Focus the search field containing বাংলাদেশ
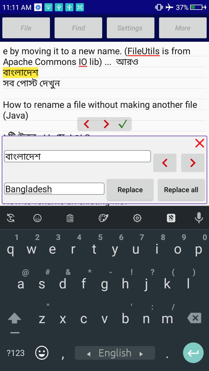Image resolution: width=209 pixels, height=371 pixels. [x=78, y=156]
